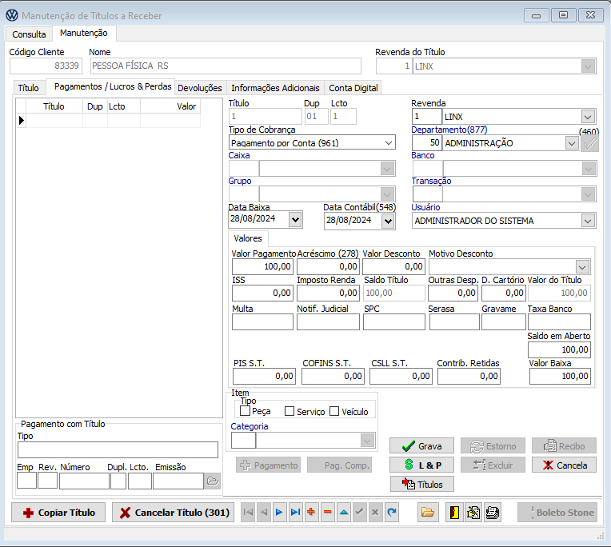Click the printer icon in bottom toolbar
Image resolution: width=611 pixels, height=547 pixels.
[x=493, y=513]
